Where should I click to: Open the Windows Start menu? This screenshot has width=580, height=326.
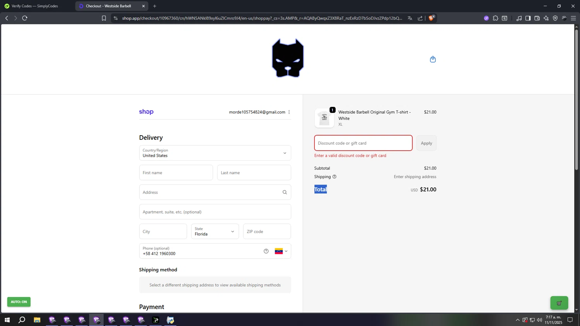[7, 320]
